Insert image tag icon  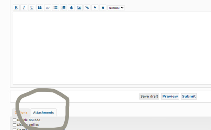79,8
